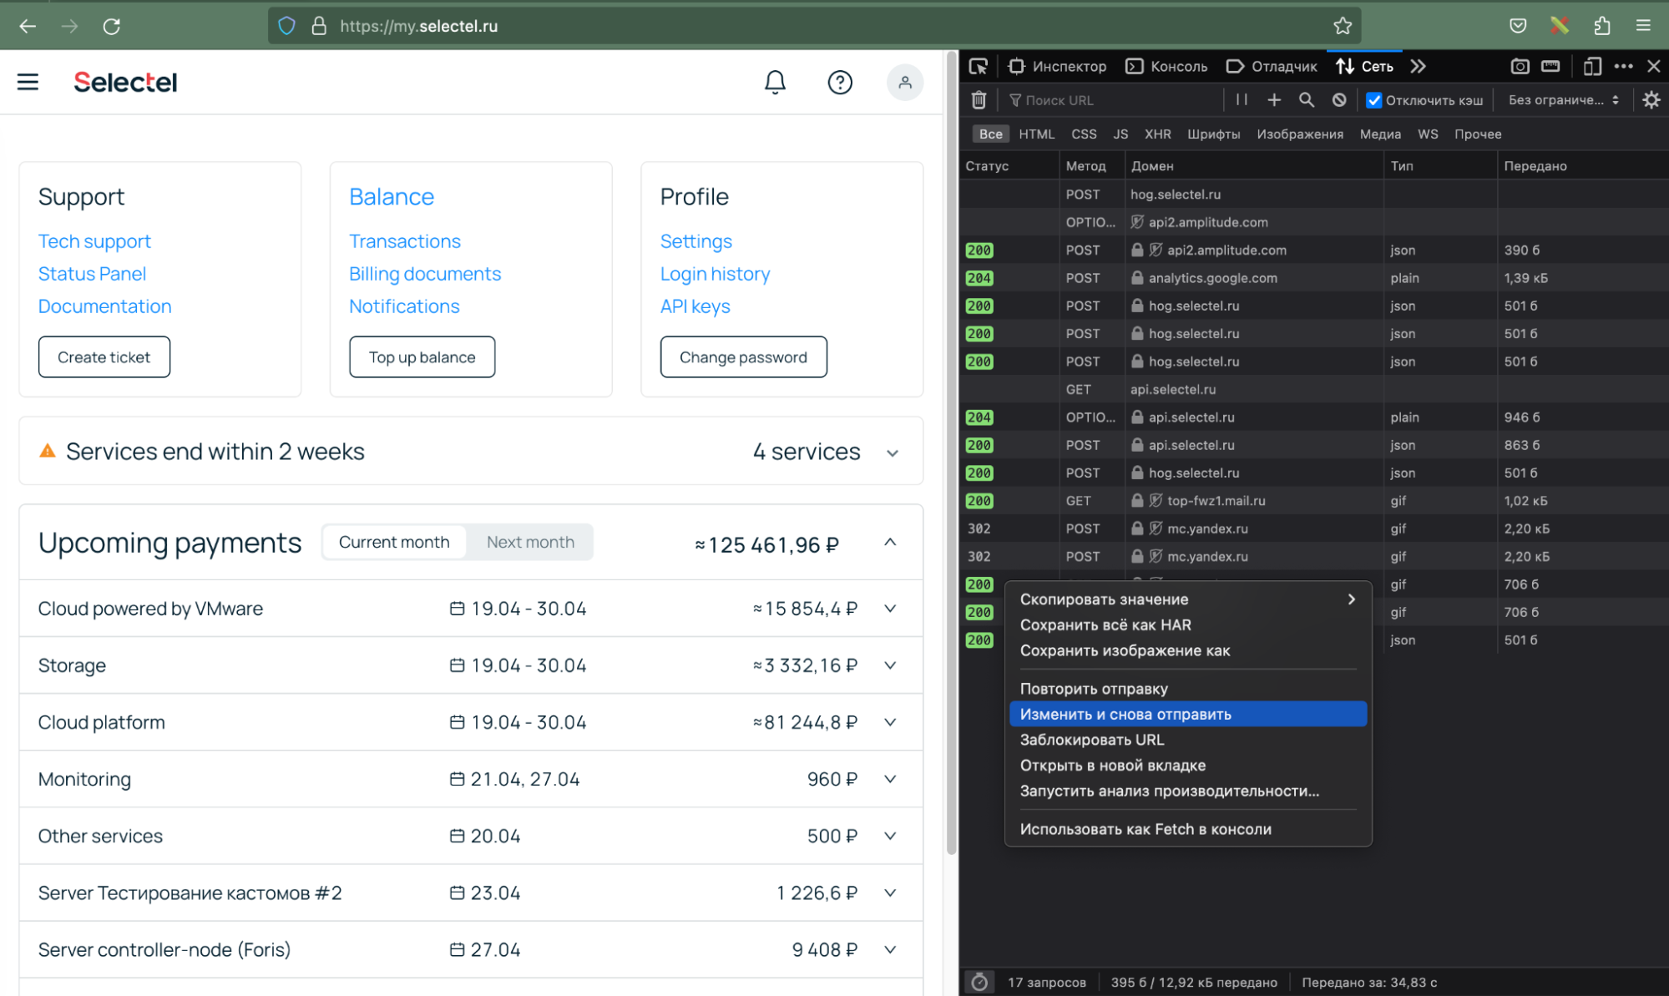This screenshot has height=996, width=1669.
Task: Click the network filter 'Все' tab
Action: (989, 134)
